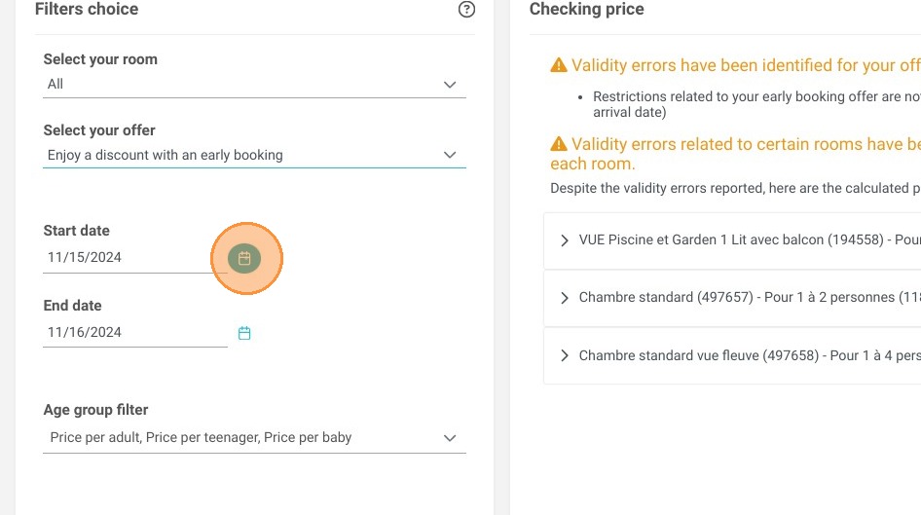Click the help question mark icon
The image size is (921, 515).
(x=466, y=10)
